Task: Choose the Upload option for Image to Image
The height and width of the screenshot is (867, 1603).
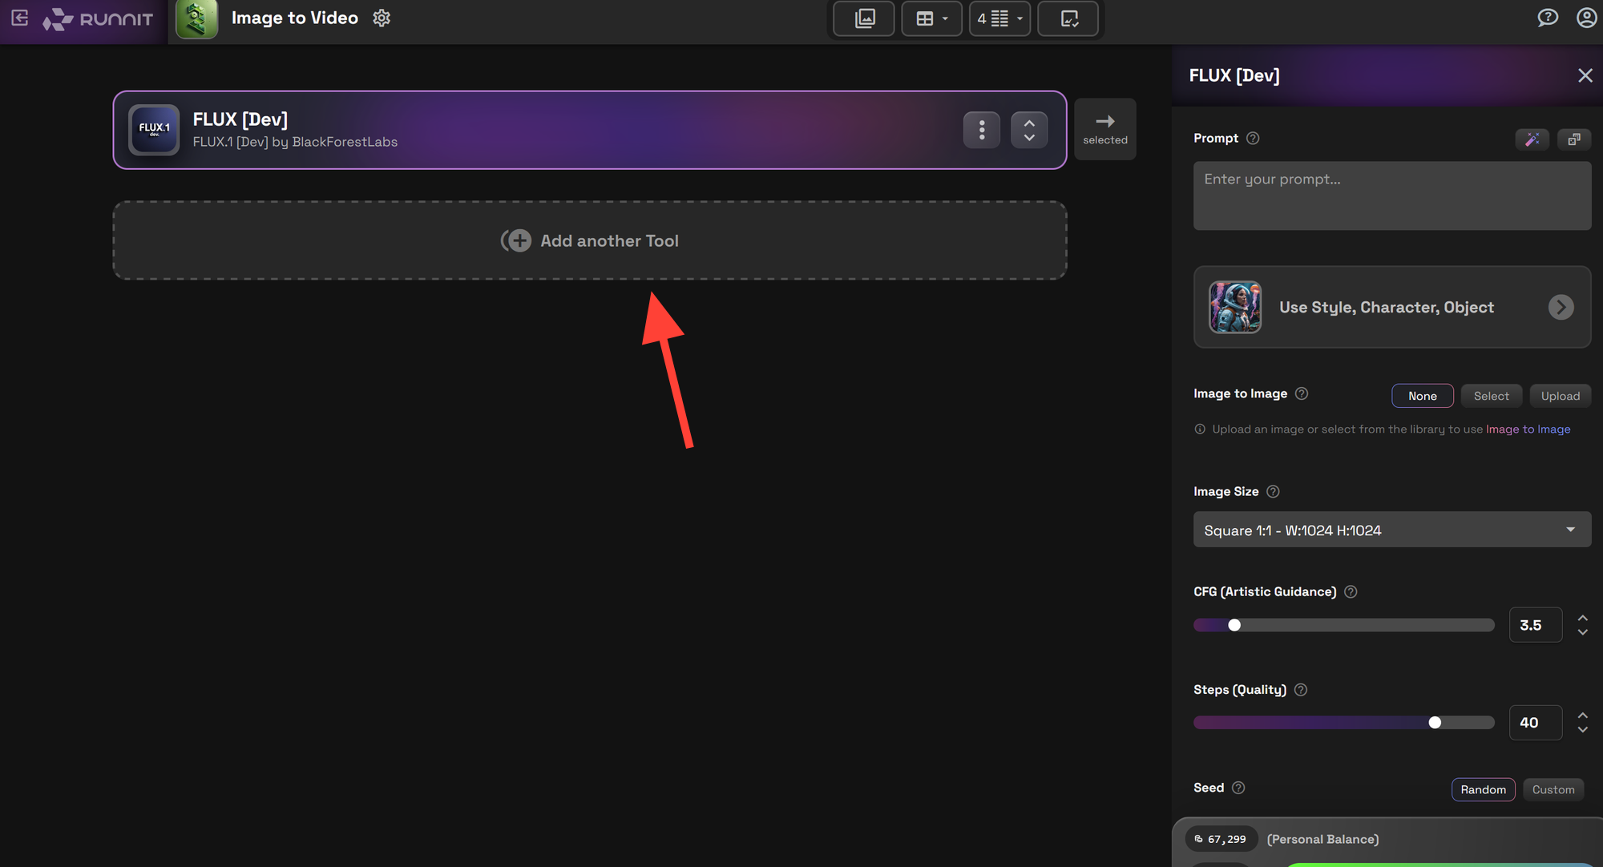Action: (1560, 396)
